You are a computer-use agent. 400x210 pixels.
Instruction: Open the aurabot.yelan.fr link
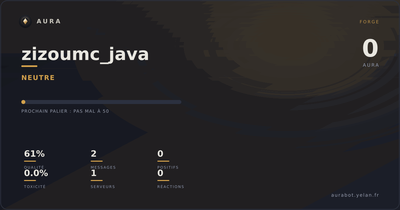pos(355,195)
